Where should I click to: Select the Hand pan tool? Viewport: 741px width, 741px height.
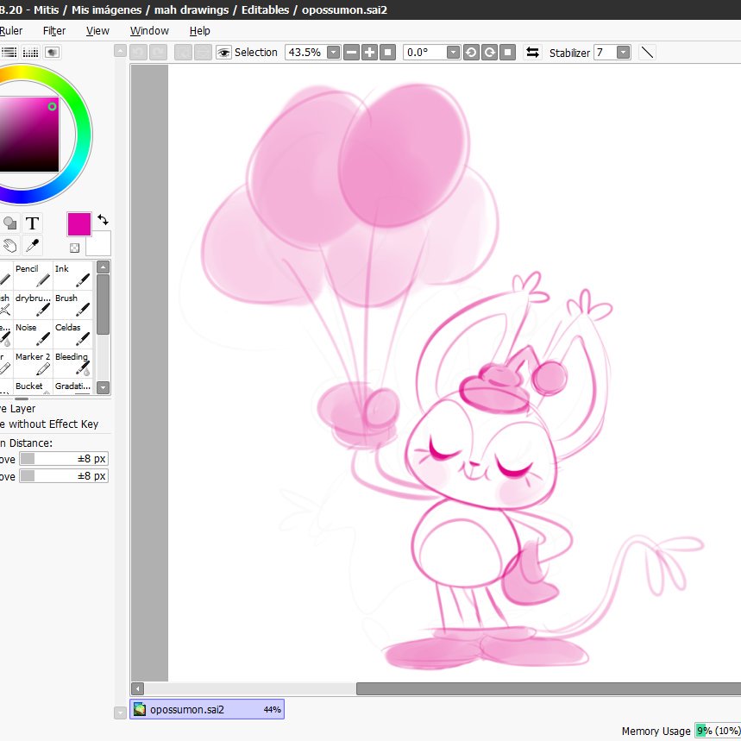tap(9, 246)
